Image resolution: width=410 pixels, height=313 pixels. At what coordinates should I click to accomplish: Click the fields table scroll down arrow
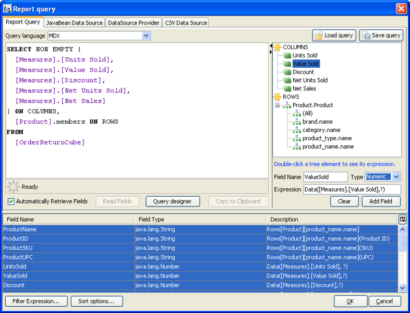coord(402,288)
